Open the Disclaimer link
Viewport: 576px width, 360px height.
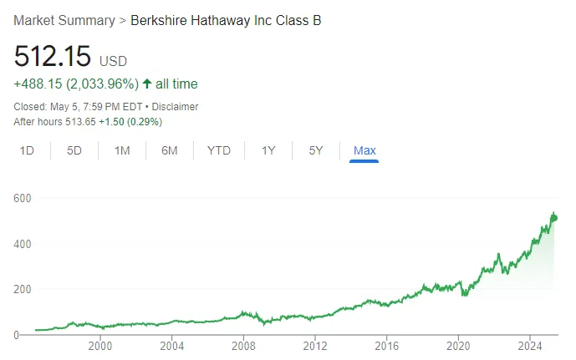[176, 107]
